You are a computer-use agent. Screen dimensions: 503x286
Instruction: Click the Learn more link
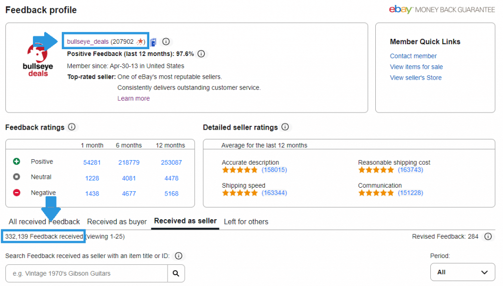134,98
